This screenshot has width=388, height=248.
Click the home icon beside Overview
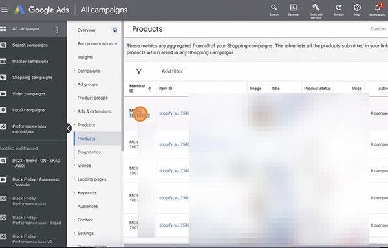pos(115,30)
